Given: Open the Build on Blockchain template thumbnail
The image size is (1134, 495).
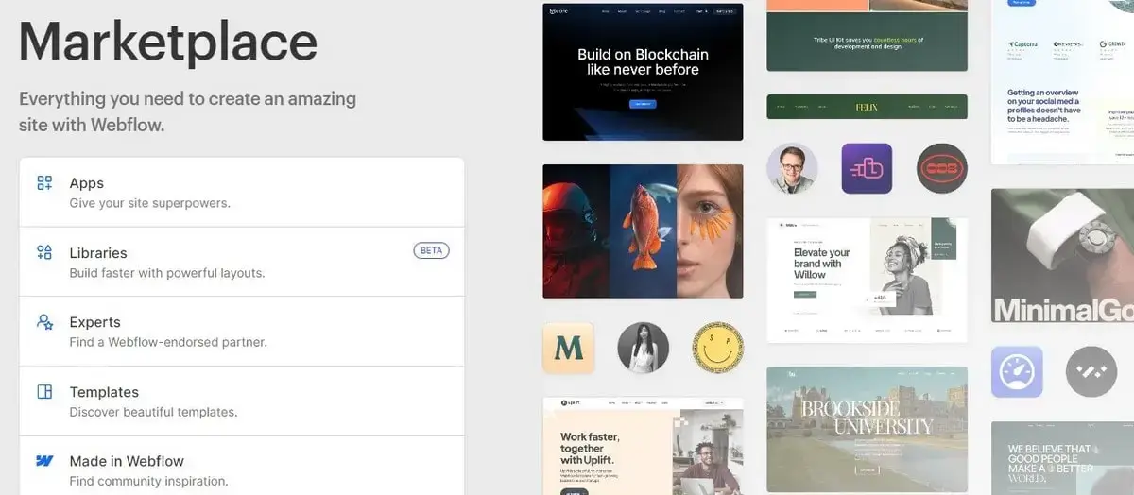Looking at the screenshot, I should pos(643,72).
